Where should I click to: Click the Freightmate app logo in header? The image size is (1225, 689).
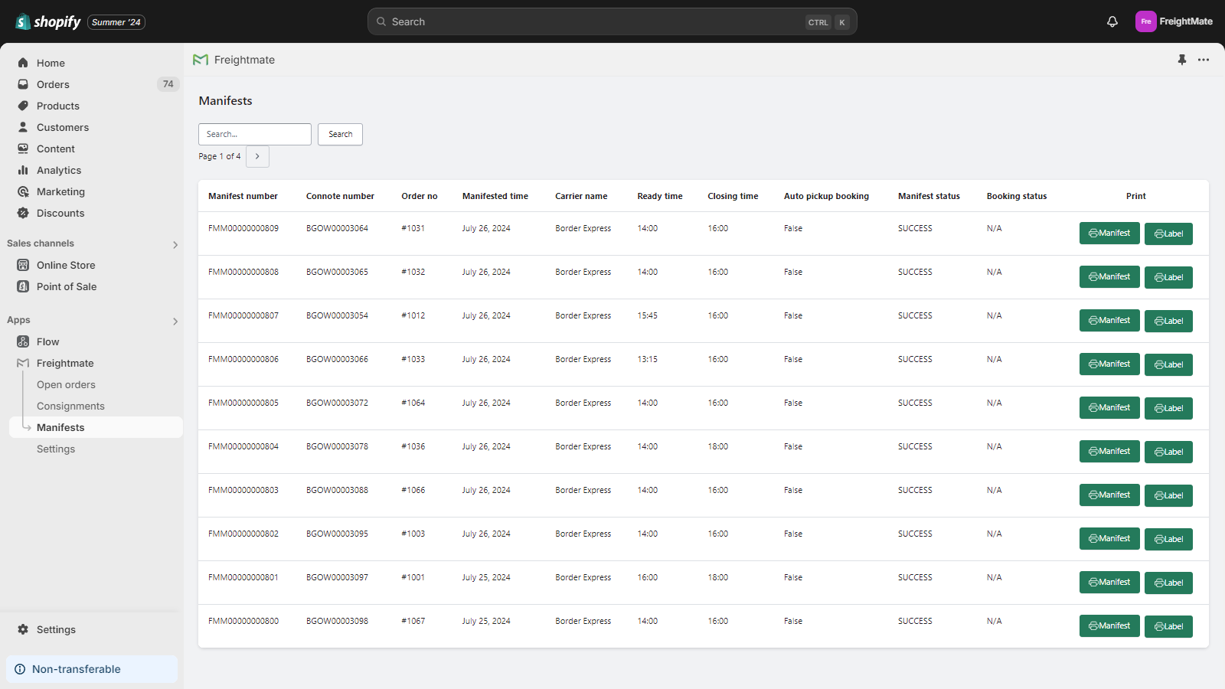pyautogui.click(x=201, y=60)
